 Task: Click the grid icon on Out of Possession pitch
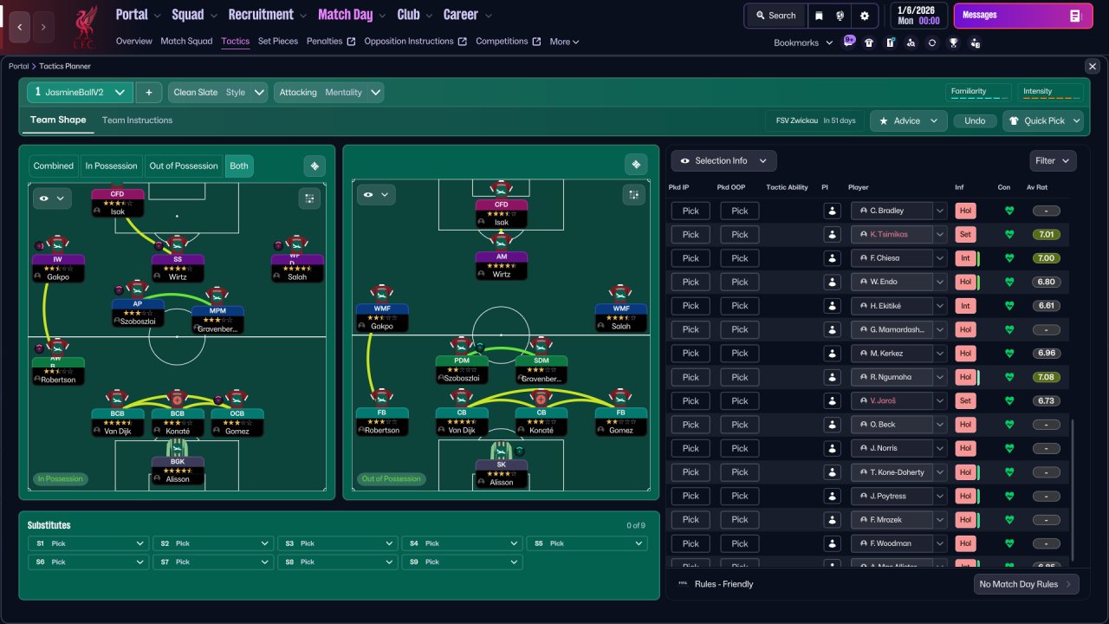point(633,195)
